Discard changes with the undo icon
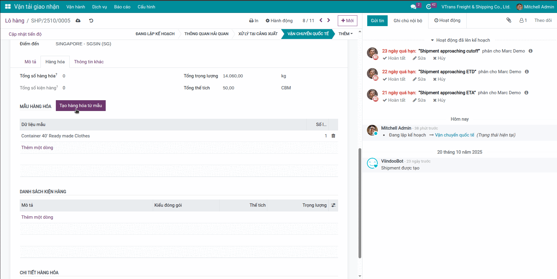Screen dimensions: 557x279 91,21
